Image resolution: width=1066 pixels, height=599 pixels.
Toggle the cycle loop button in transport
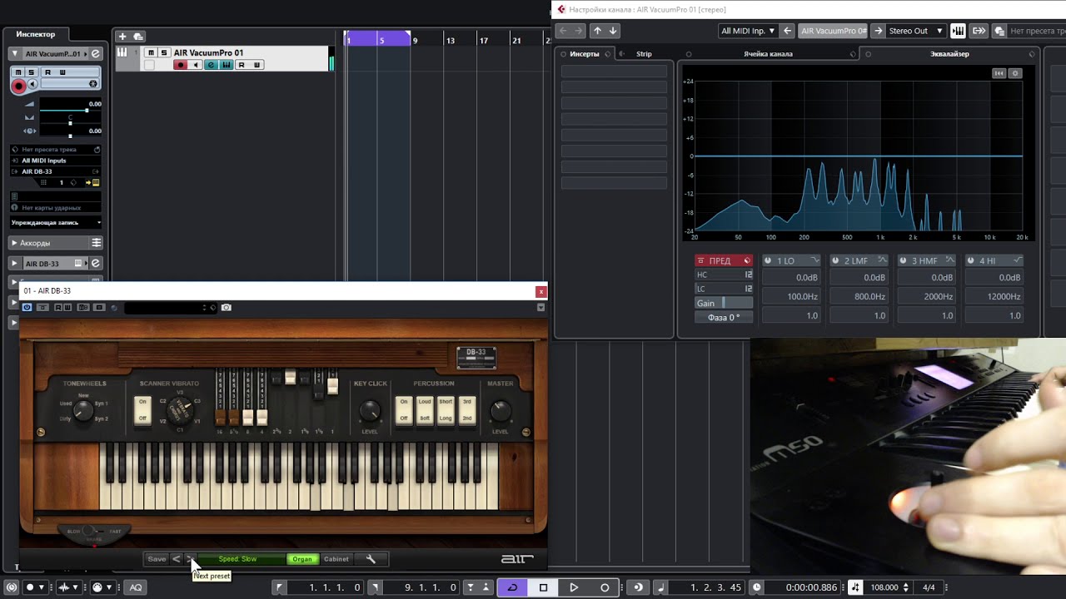pyautogui.click(x=512, y=587)
